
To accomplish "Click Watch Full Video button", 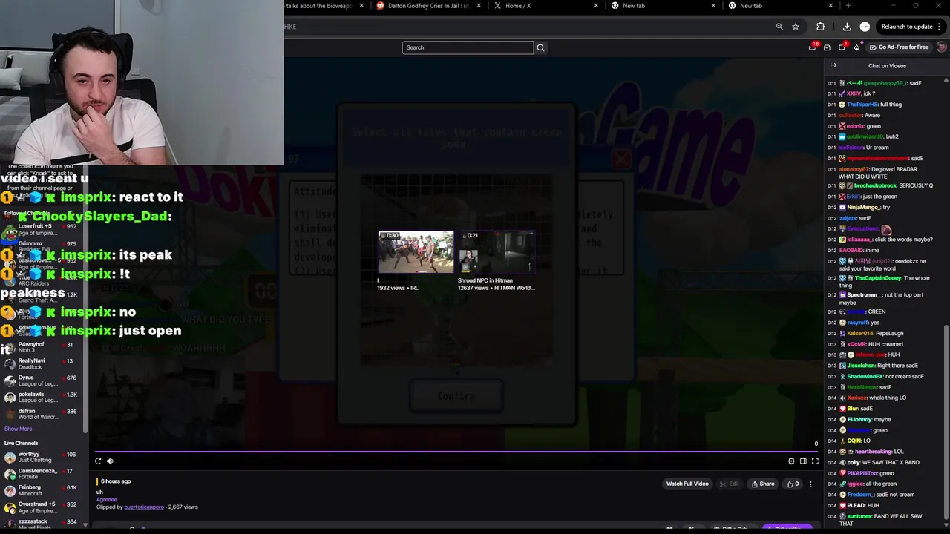I will [687, 484].
